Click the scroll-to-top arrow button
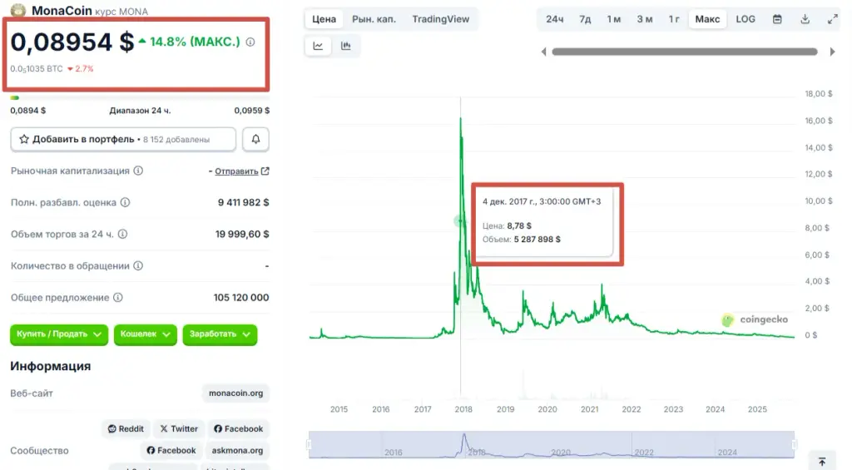 822,462
